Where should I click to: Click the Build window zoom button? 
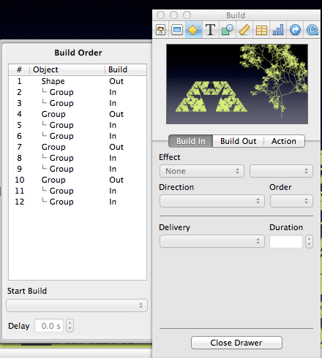click(x=187, y=15)
